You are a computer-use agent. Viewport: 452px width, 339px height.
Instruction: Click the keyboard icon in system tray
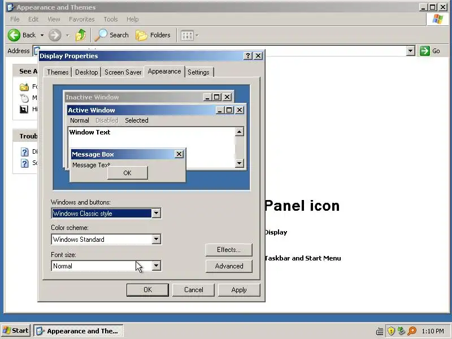point(380,331)
